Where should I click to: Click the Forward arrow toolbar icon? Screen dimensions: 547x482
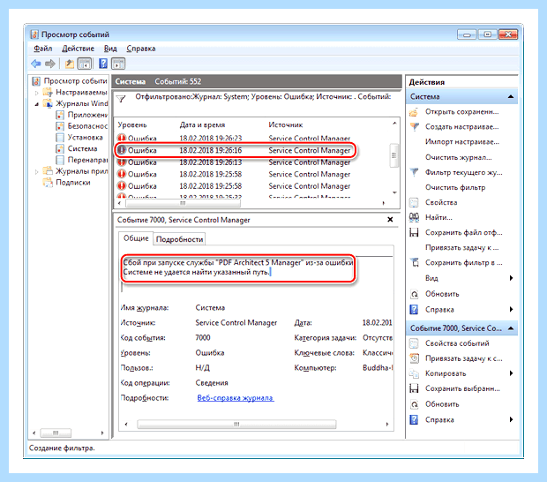coord(50,64)
